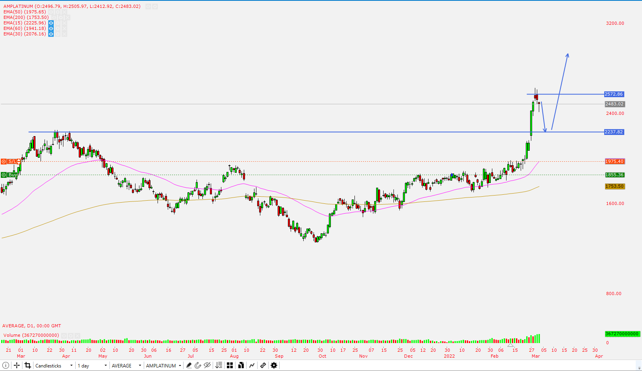Hide all drawings with the crossed-eye icon

pos(207,365)
